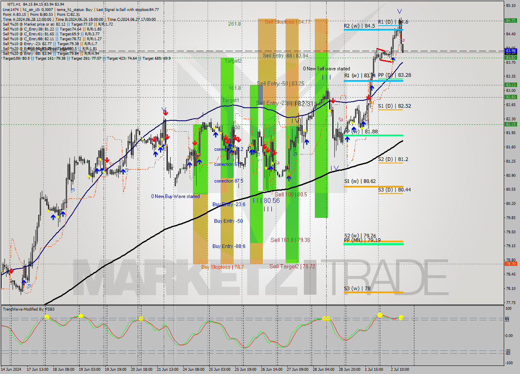Select the 'PP (D) | 83.28' pivot label
The height and width of the screenshot is (374, 520).
click(394, 75)
